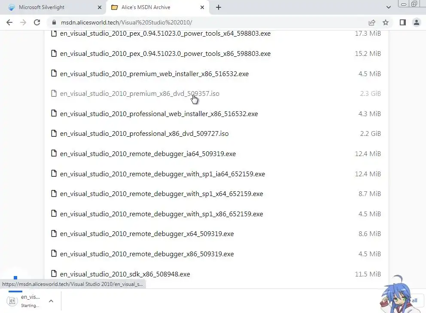This screenshot has height=313, width=426.
Task: Select the Alice's MSDN Archive tab
Action: point(158,7)
